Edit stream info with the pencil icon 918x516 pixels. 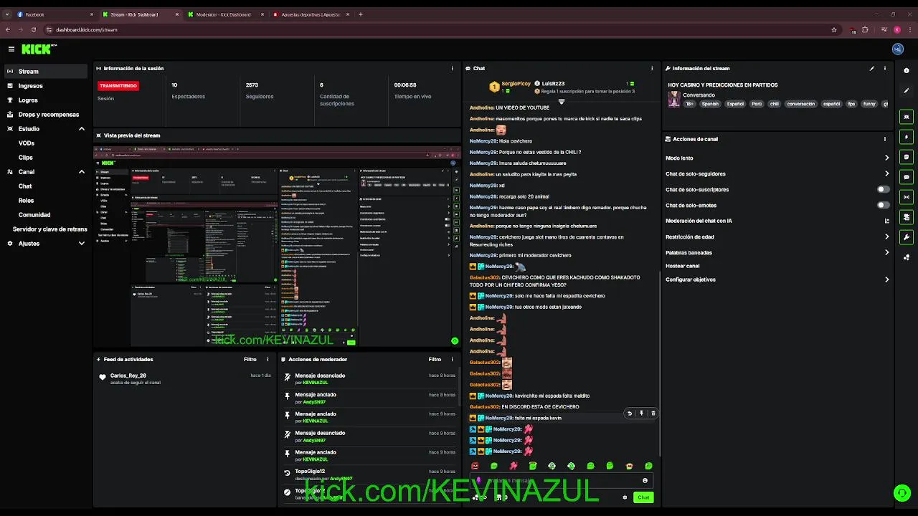pos(872,69)
